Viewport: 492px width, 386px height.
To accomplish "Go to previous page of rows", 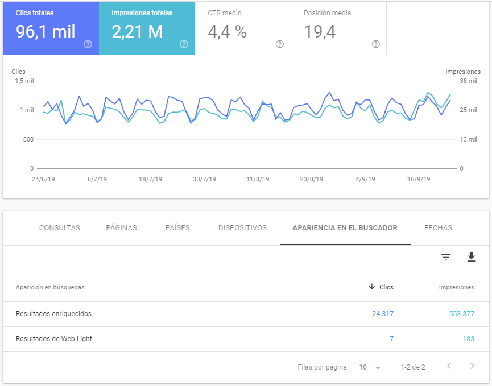I will click(448, 367).
